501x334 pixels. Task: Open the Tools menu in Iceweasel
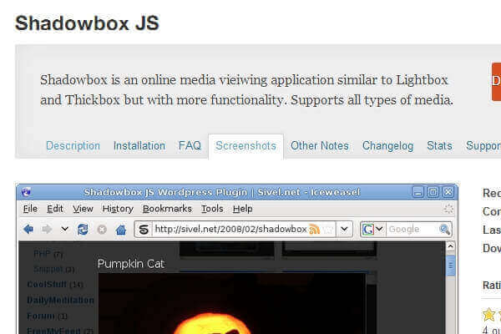click(x=212, y=208)
